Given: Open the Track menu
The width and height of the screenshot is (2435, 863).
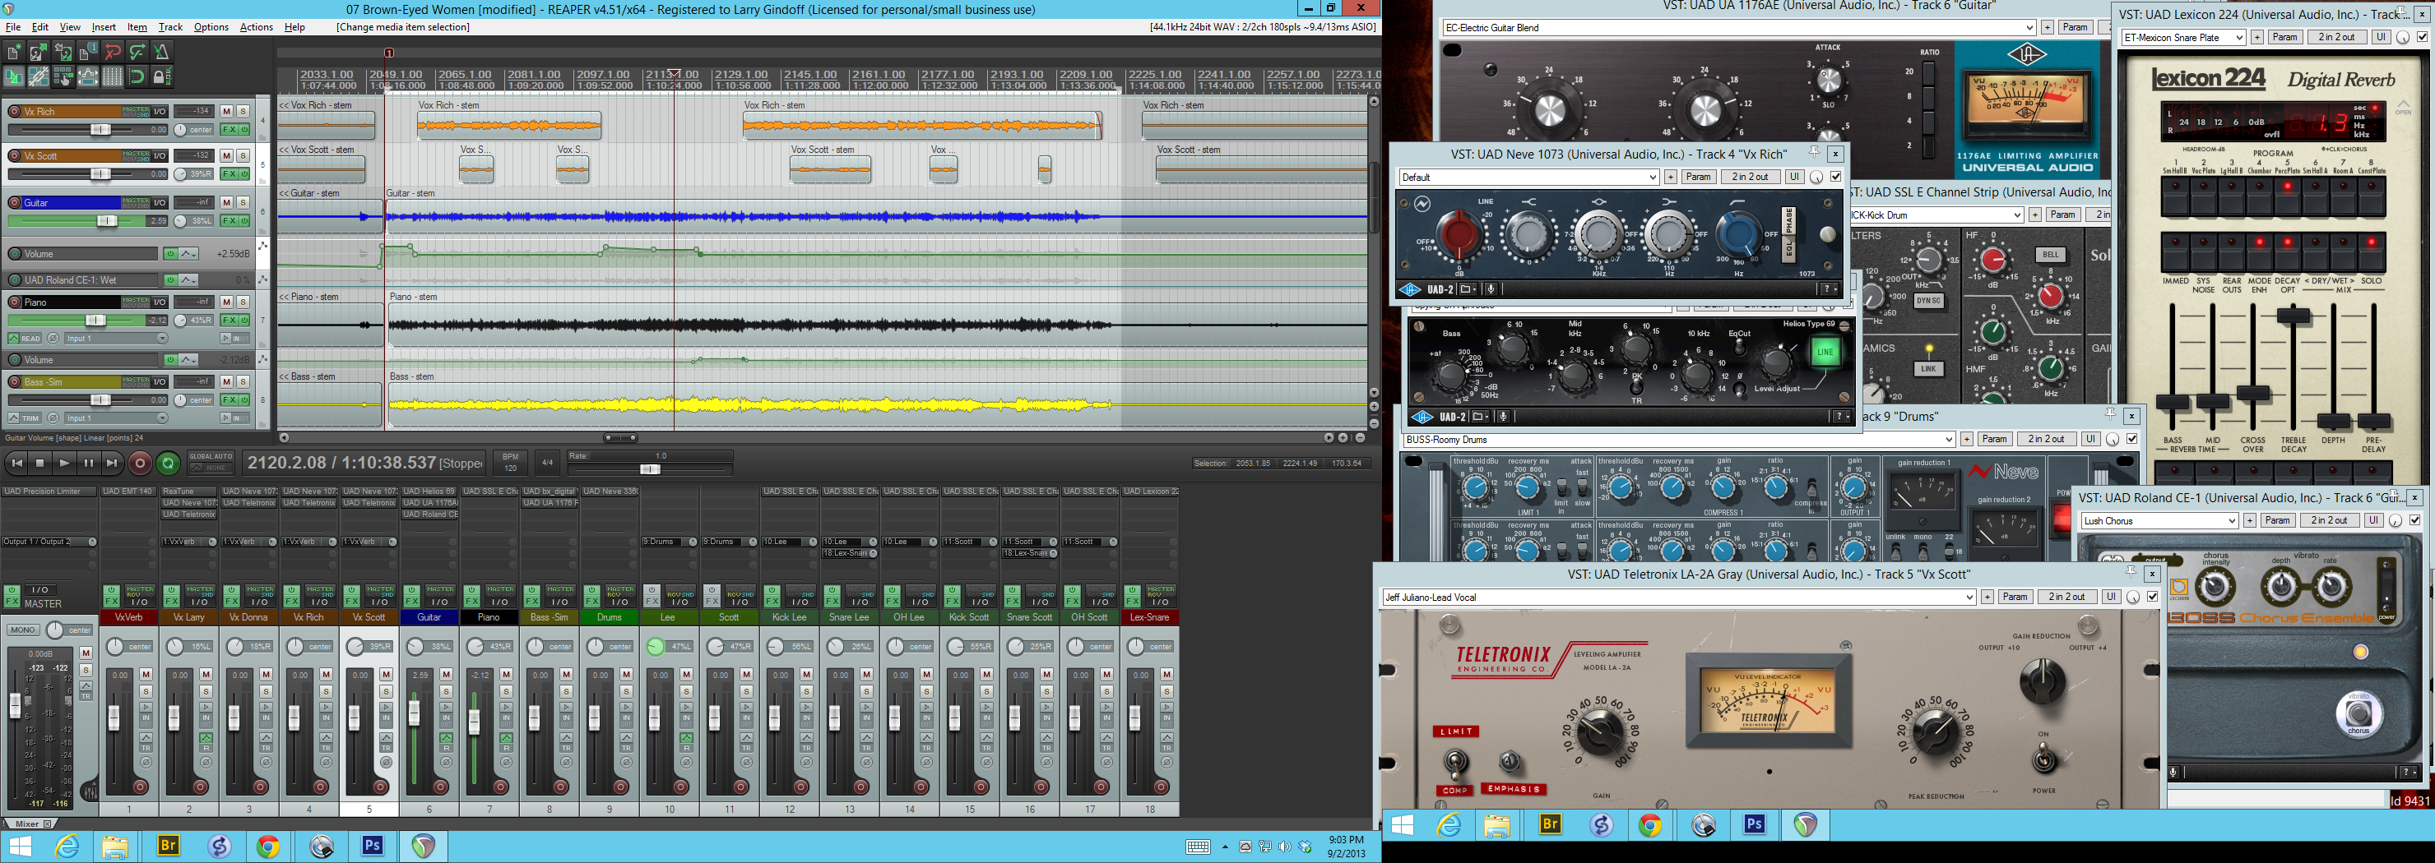Looking at the screenshot, I should pos(170,27).
